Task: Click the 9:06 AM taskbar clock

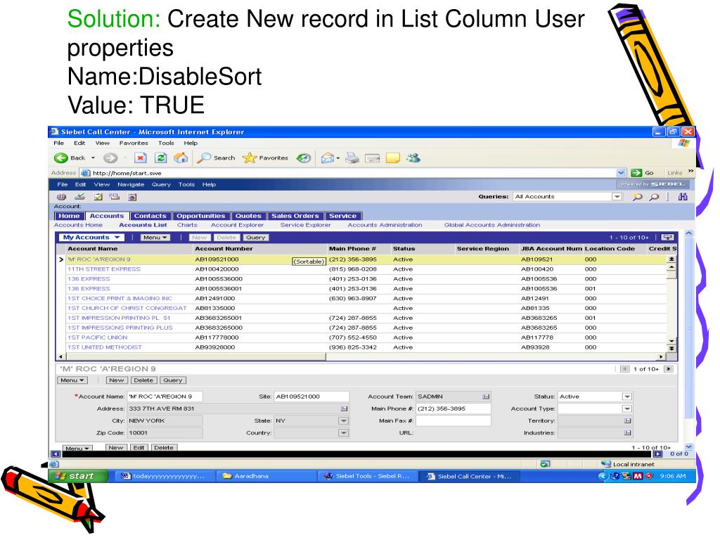Action: coord(673,476)
